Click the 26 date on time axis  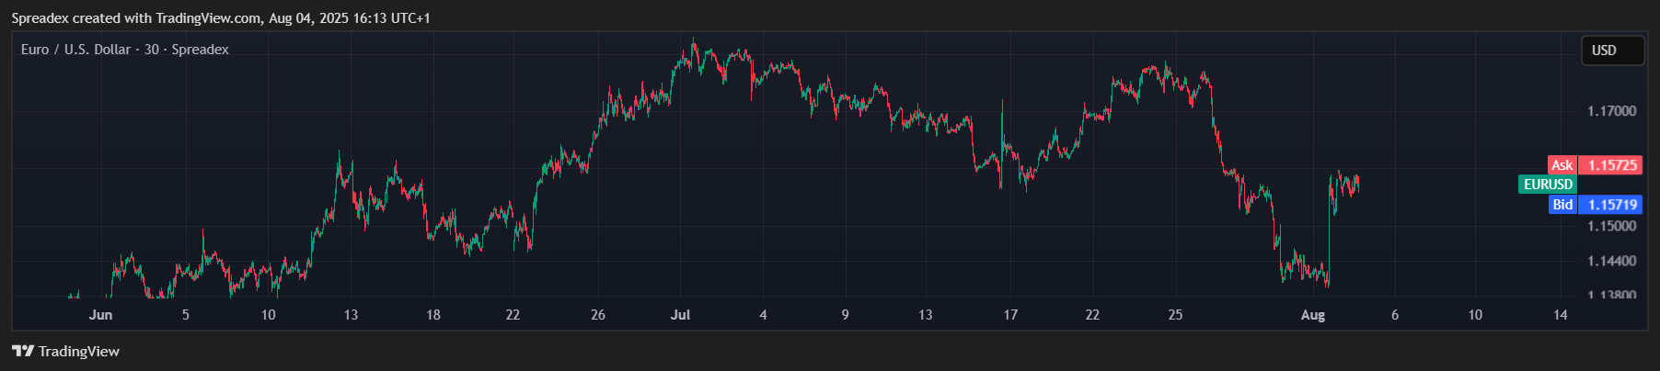click(x=598, y=315)
